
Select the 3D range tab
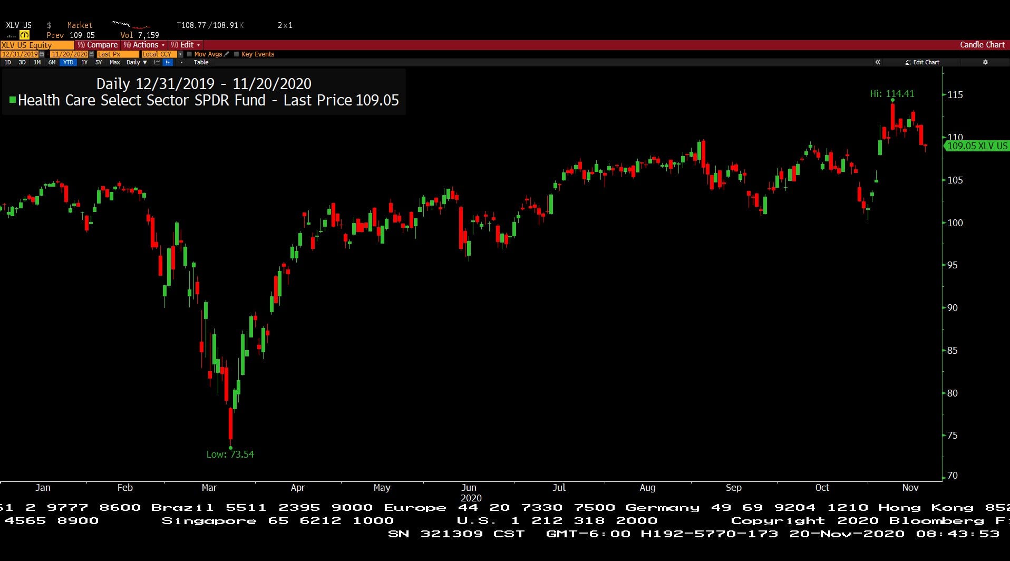coord(22,62)
